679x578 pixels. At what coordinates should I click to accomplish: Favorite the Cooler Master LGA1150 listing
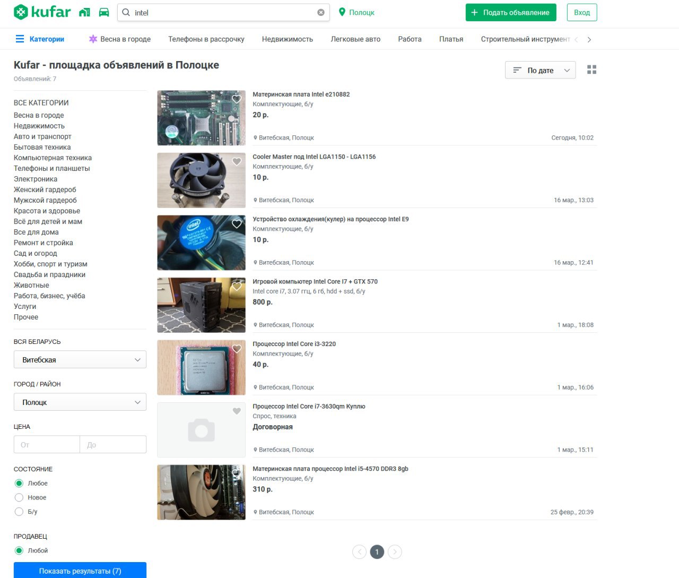(237, 161)
